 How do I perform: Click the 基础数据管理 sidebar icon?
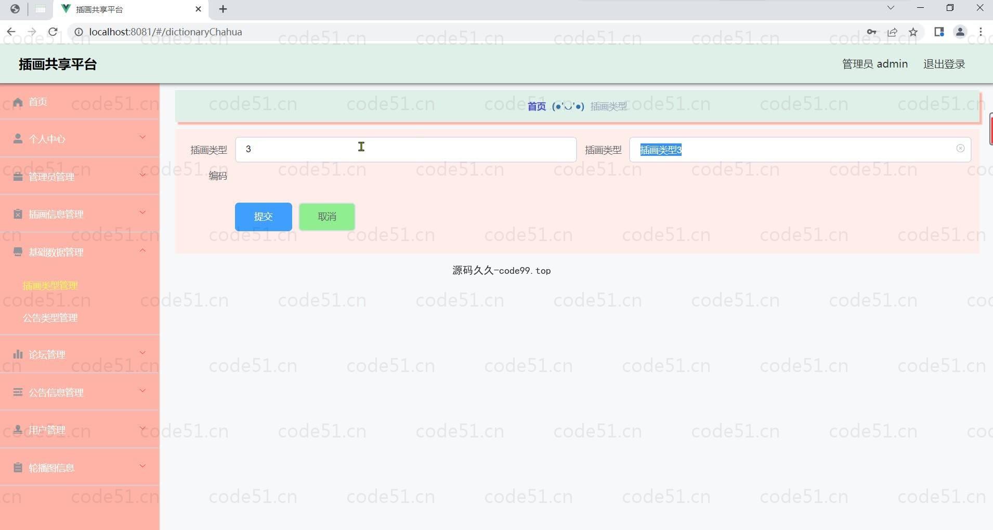[x=18, y=252]
